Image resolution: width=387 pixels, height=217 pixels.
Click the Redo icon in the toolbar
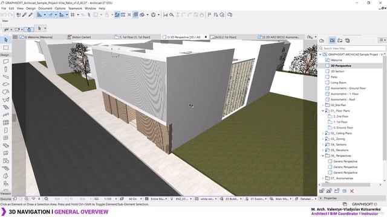[x=10, y=15]
